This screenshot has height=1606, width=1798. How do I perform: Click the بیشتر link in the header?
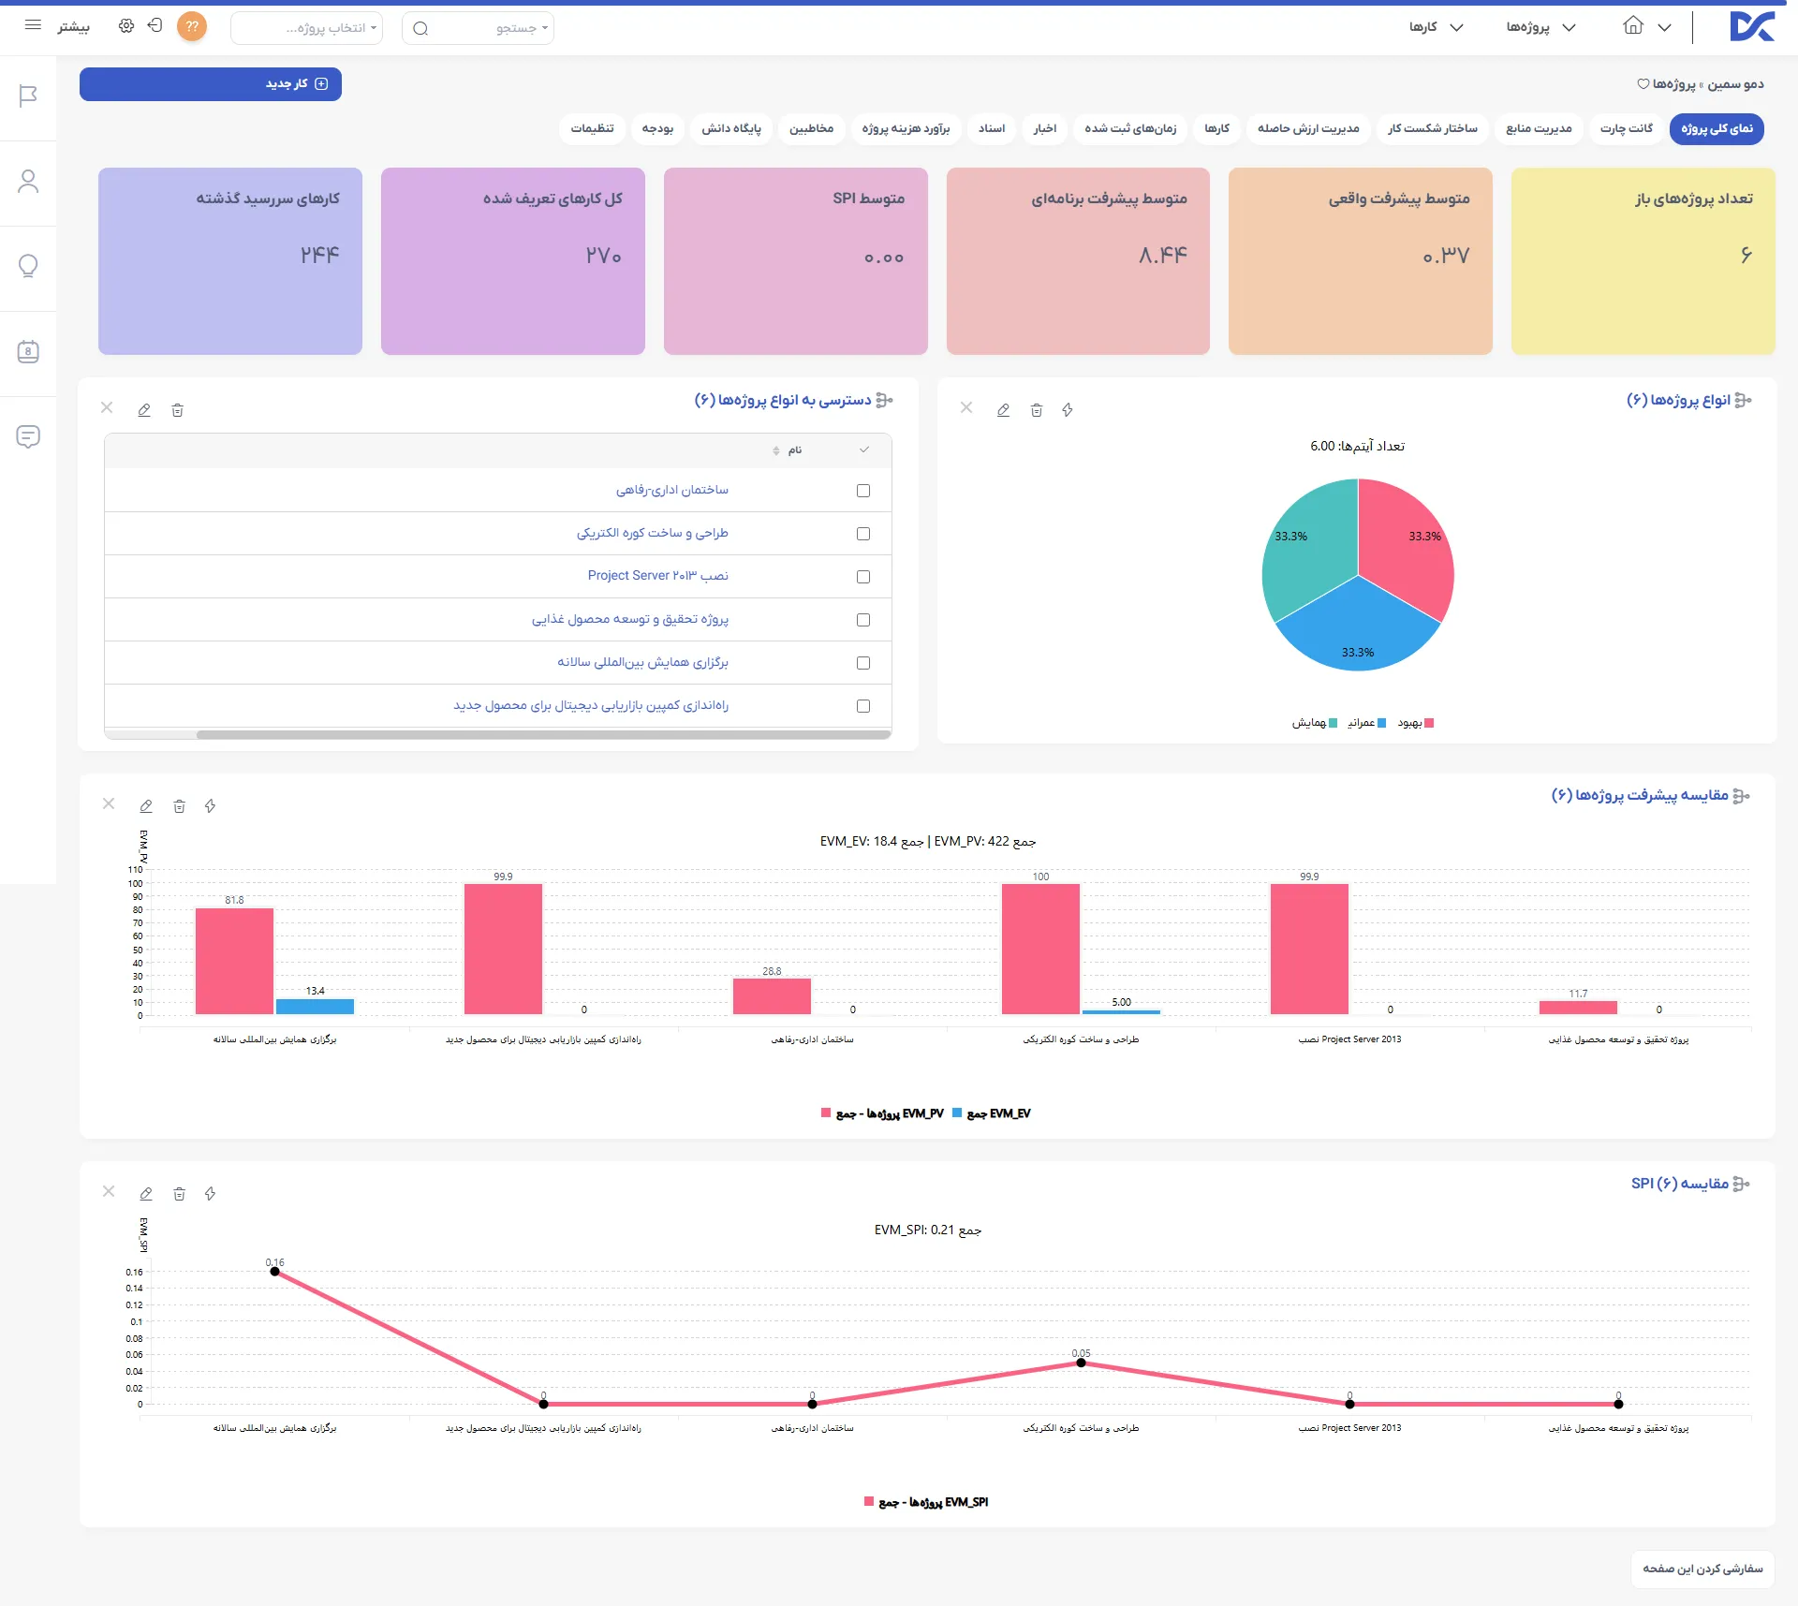pyautogui.click(x=73, y=27)
